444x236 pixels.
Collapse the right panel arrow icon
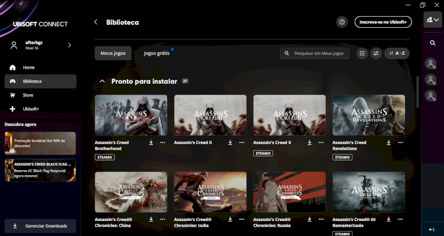tap(432, 229)
